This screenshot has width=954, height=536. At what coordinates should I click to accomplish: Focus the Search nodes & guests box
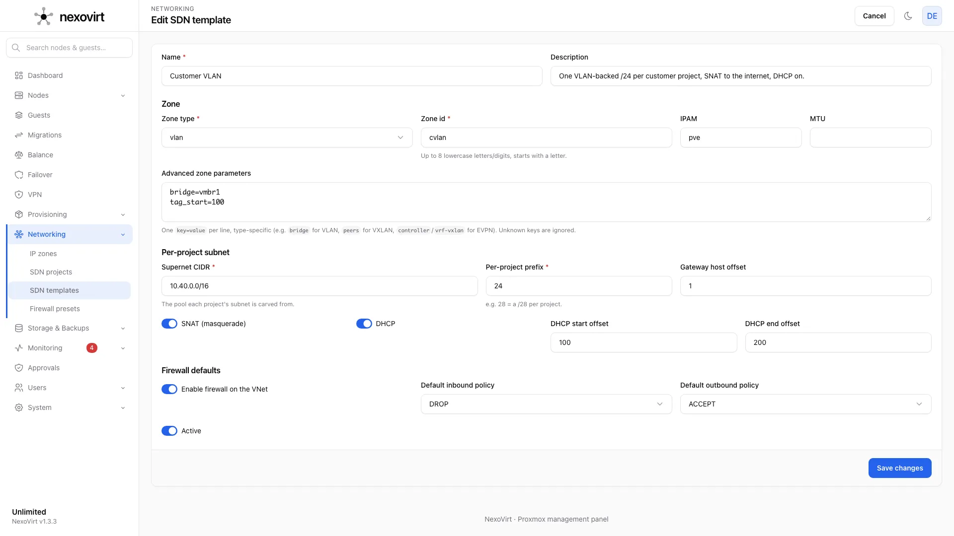coord(70,48)
